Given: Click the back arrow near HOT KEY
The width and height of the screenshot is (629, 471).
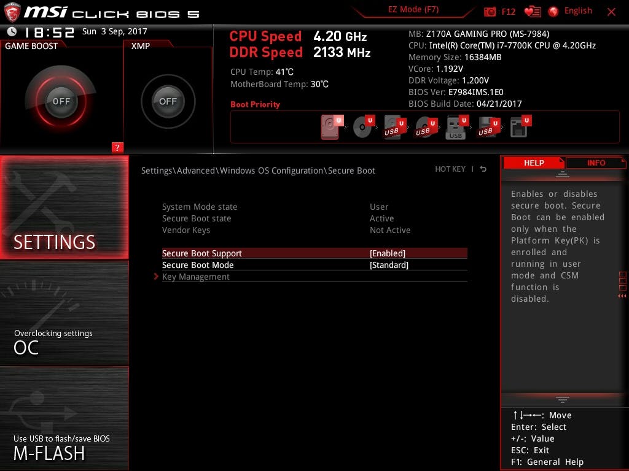Looking at the screenshot, I should coord(483,169).
